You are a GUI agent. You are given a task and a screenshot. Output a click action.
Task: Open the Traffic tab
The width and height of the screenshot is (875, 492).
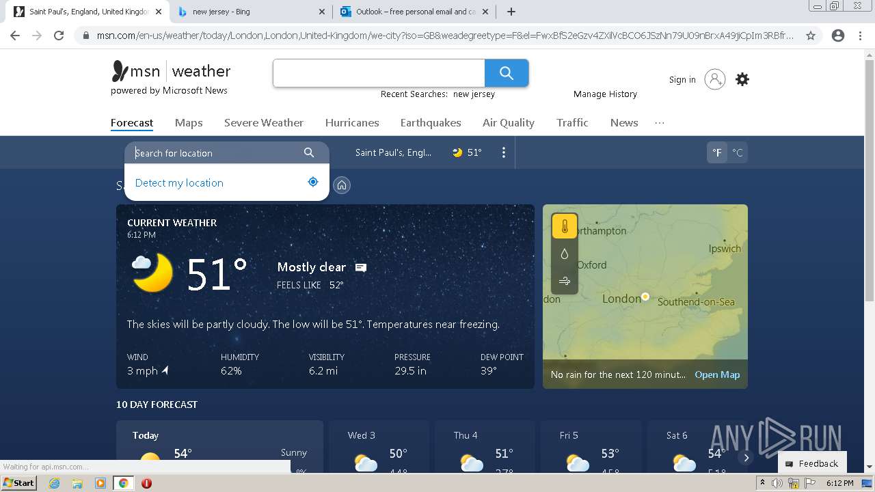[572, 123]
